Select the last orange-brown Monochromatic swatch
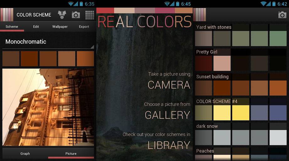This screenshot has height=161, width=289. (85, 59)
